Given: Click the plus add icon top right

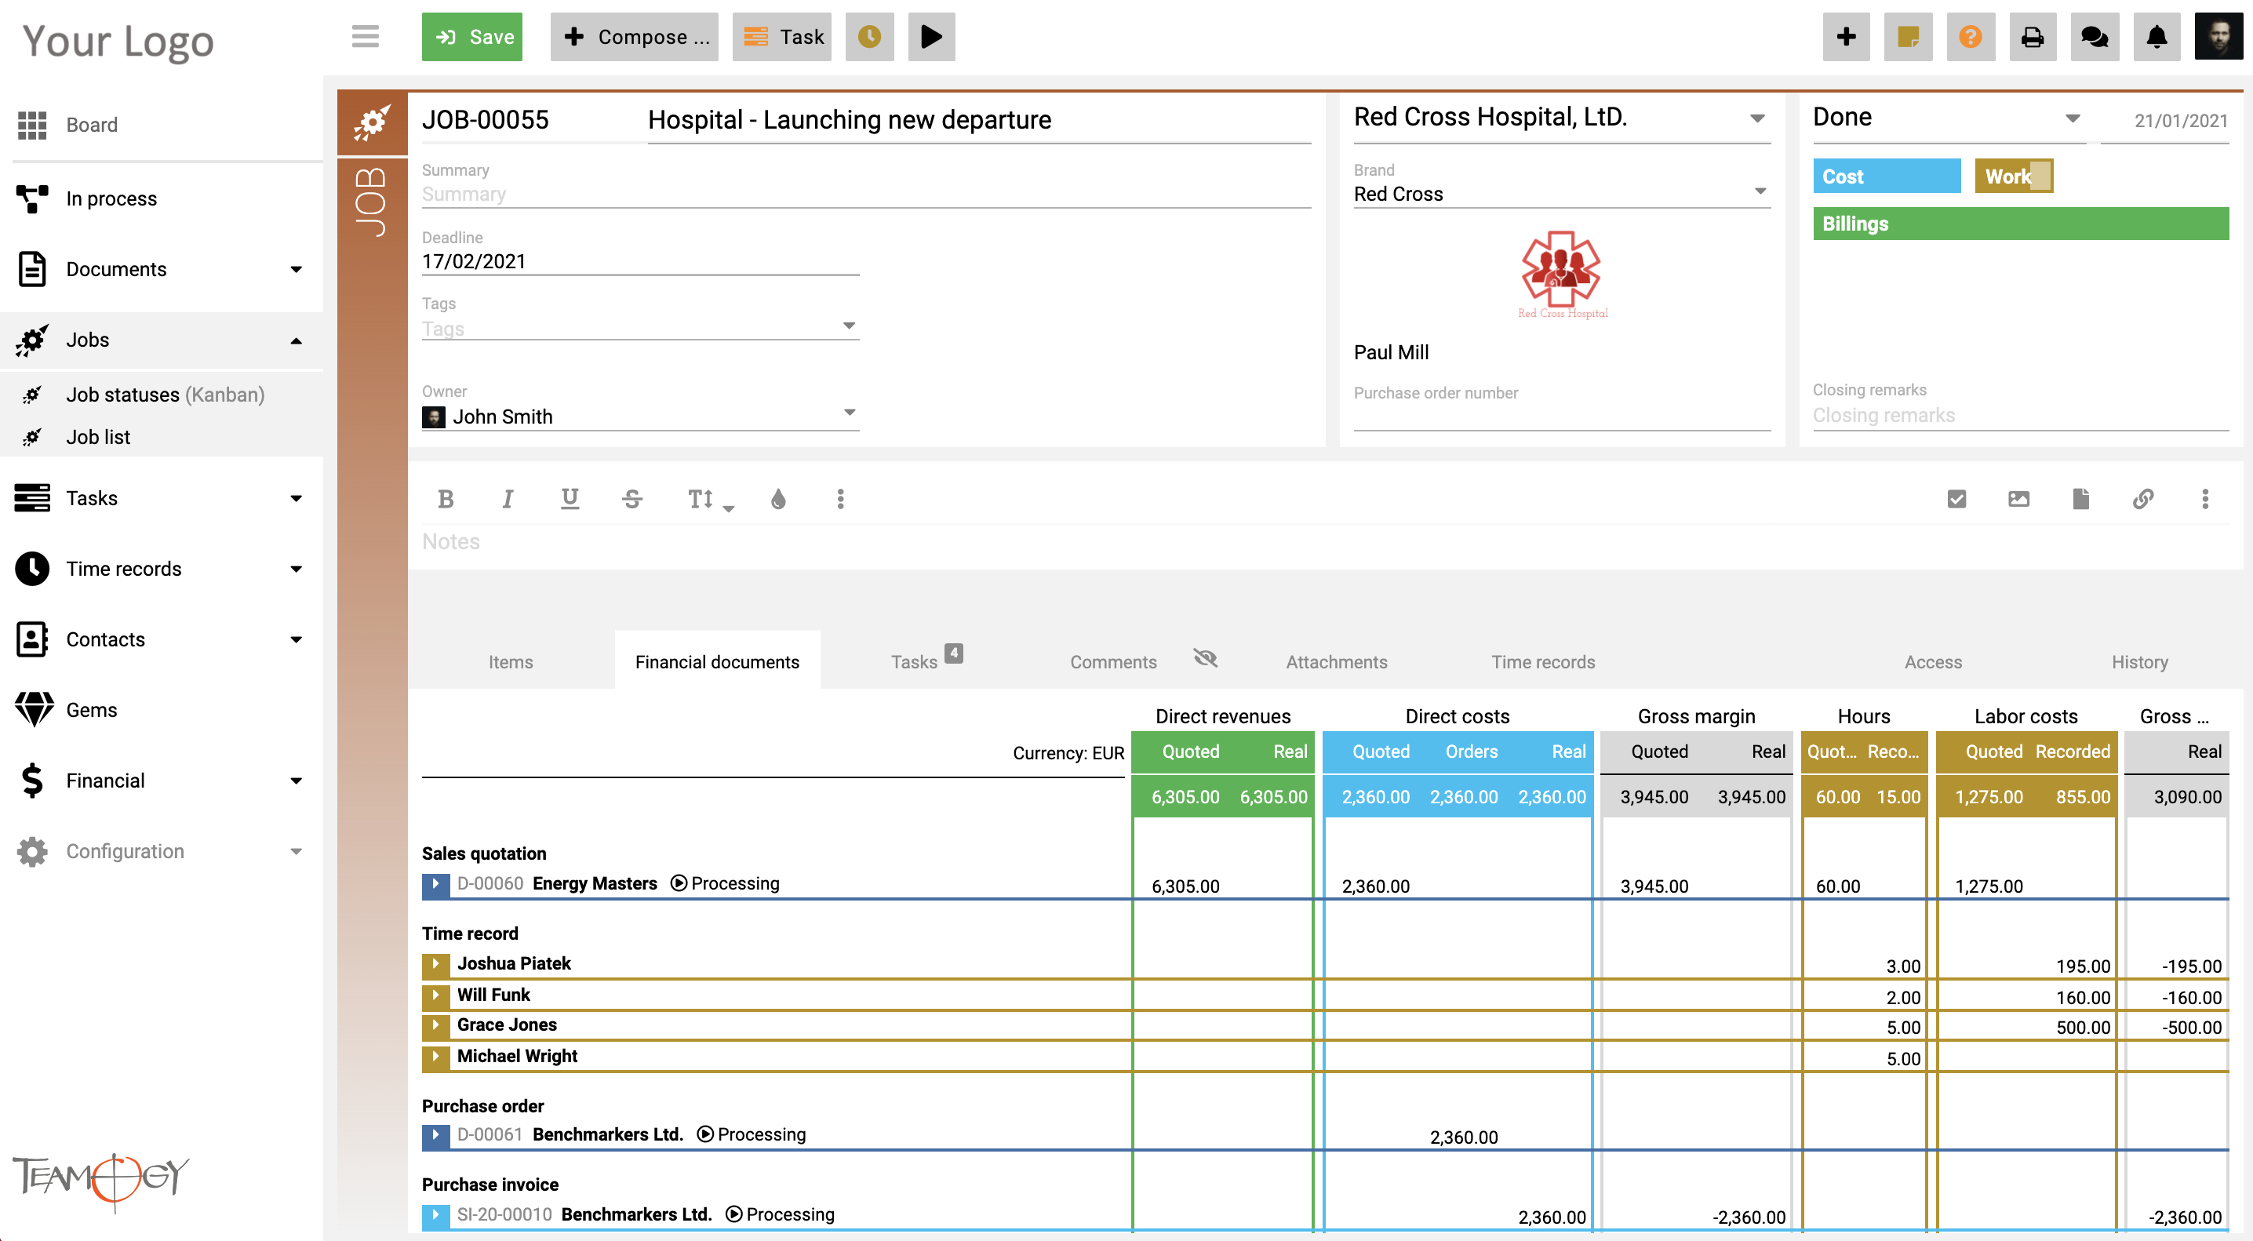Looking at the screenshot, I should [1847, 37].
